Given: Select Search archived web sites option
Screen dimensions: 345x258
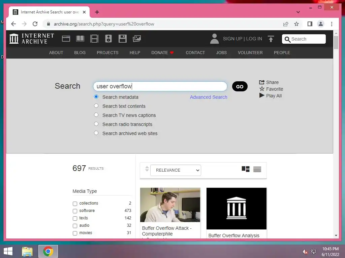Looking at the screenshot, I should (x=96, y=133).
